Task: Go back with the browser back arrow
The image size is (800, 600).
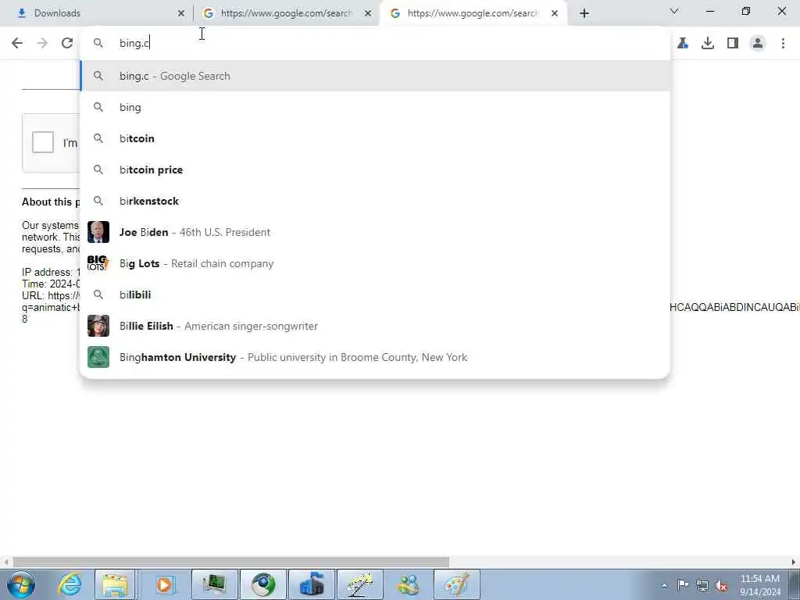Action: [x=17, y=44]
